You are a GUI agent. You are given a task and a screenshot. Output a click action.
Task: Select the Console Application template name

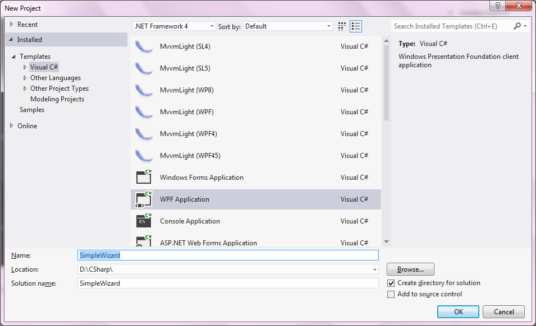click(190, 221)
